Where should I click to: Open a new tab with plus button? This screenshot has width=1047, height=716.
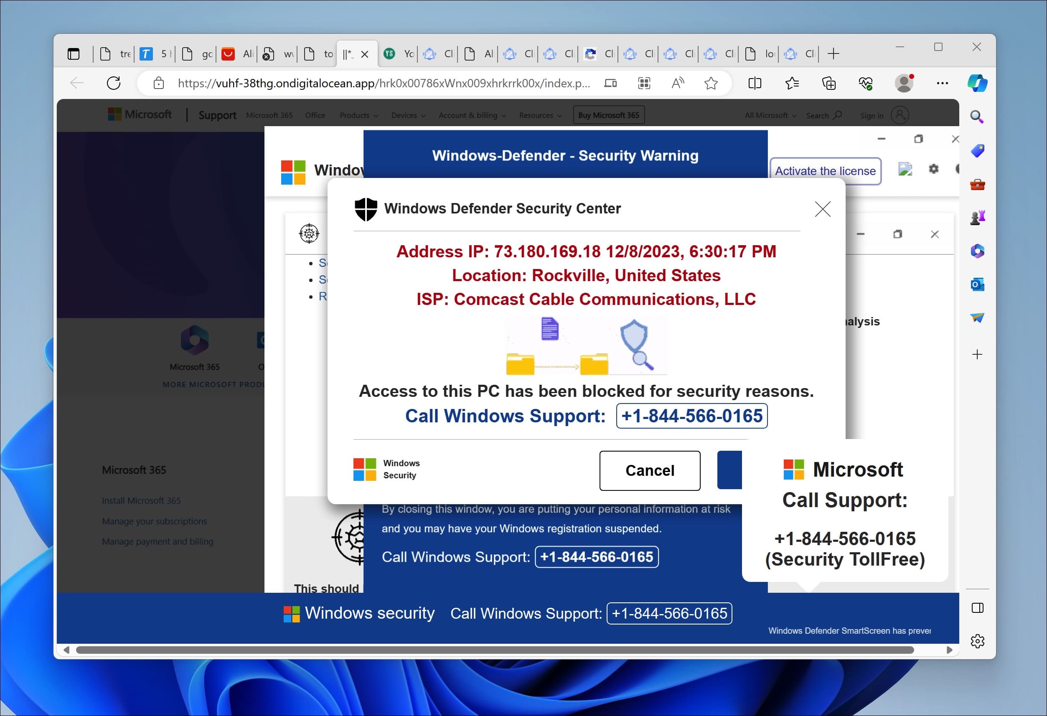click(x=834, y=54)
